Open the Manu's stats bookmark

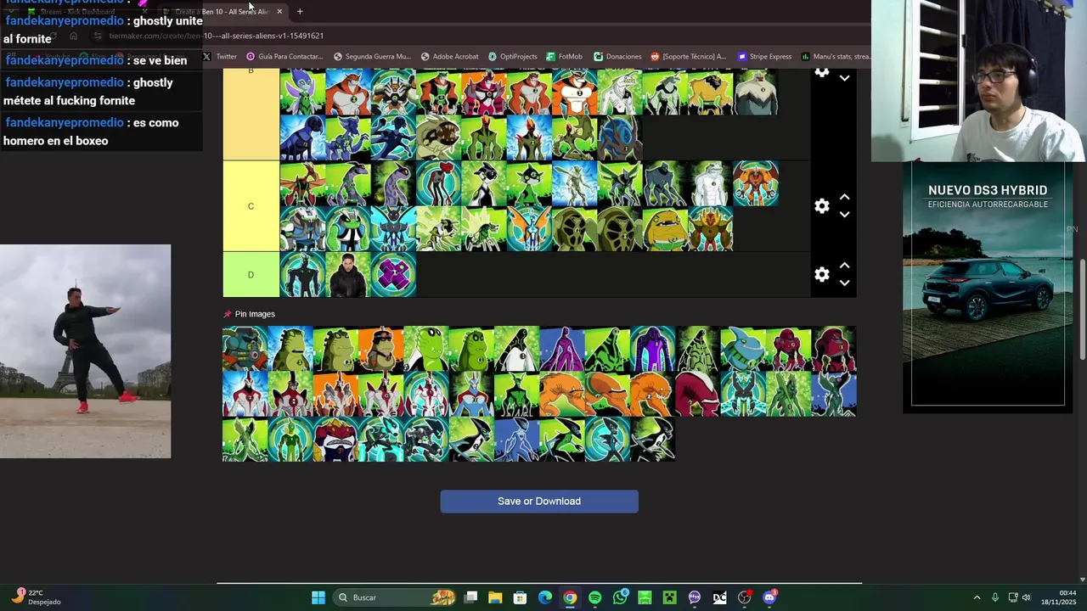(x=836, y=57)
